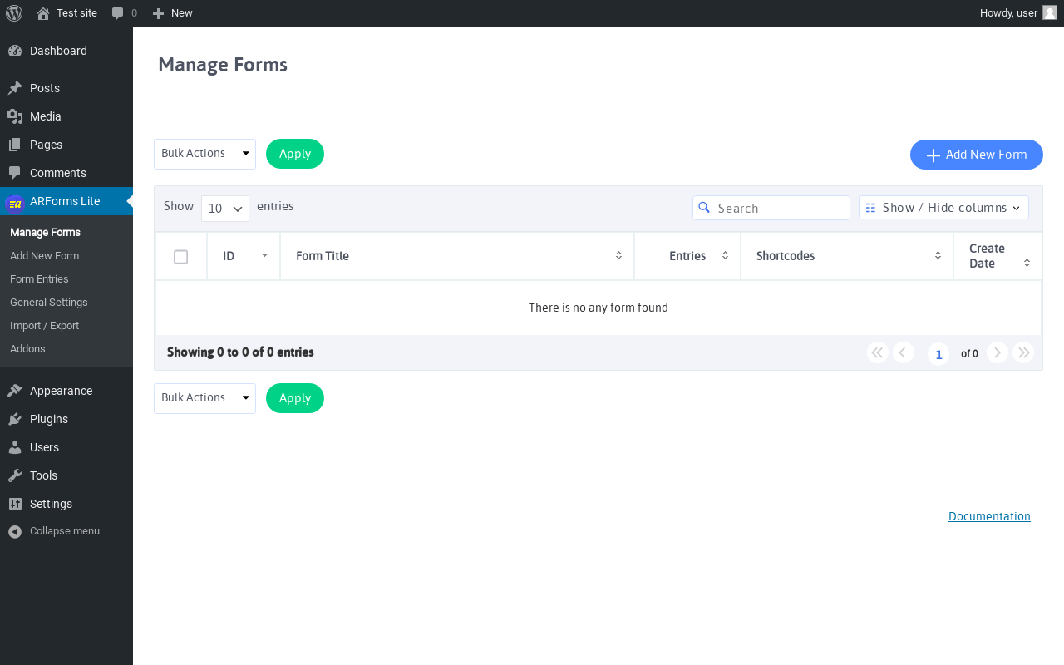Focus the Search input field
This screenshot has width=1064, height=665.
[x=771, y=208]
